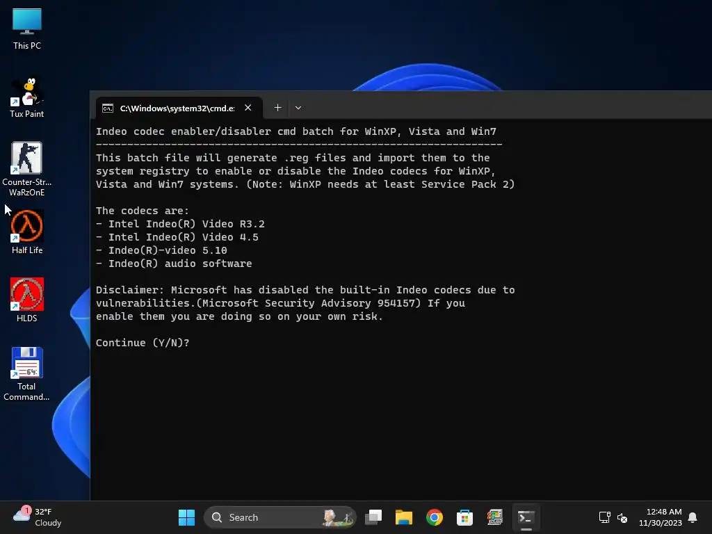This screenshot has width=712, height=534.
Task: Launch Total Commander desktop shortcut
Action: 27,373
